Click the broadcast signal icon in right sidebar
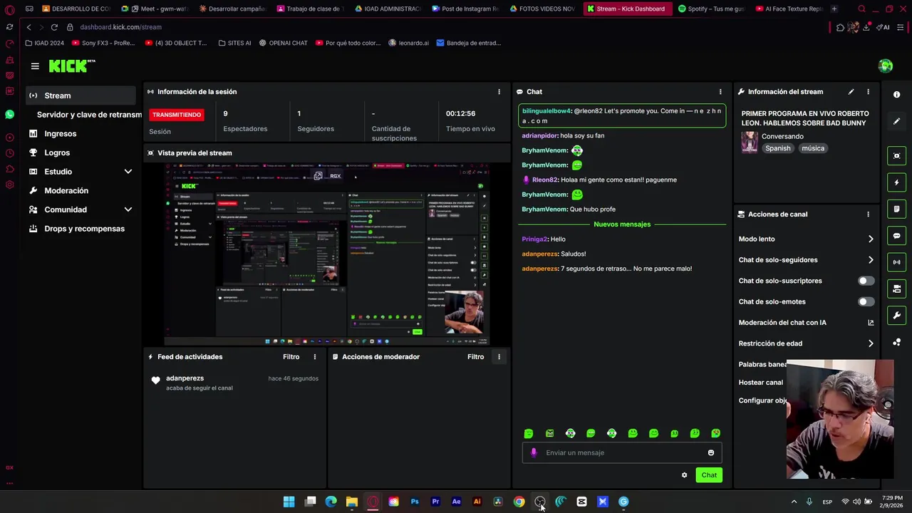Image resolution: width=912 pixels, height=513 pixels. click(896, 262)
